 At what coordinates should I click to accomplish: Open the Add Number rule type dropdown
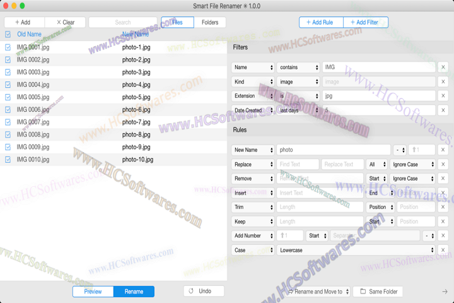(x=253, y=235)
